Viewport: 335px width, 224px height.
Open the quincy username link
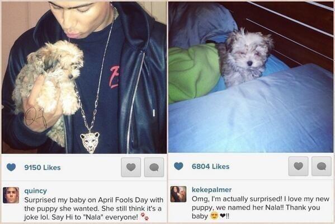(35, 190)
